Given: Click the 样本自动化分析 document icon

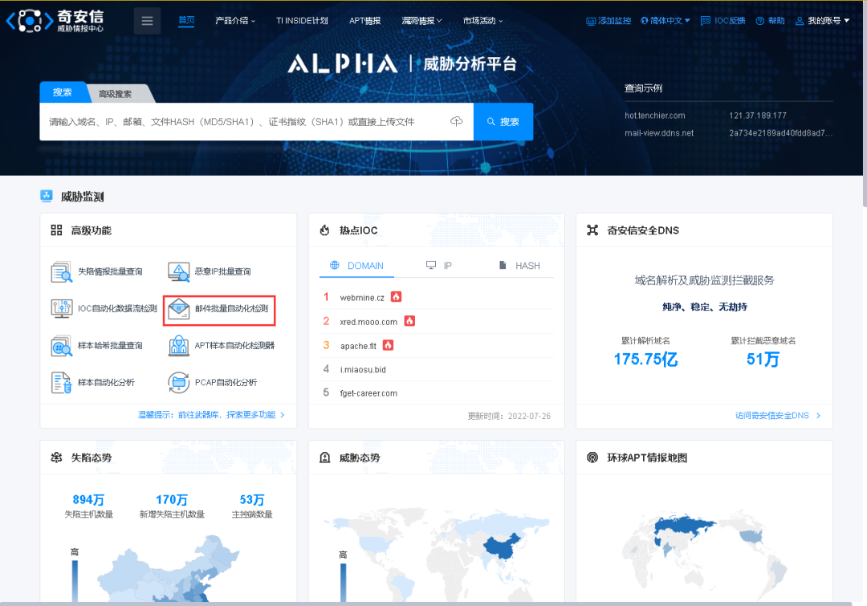Looking at the screenshot, I should click(x=61, y=383).
